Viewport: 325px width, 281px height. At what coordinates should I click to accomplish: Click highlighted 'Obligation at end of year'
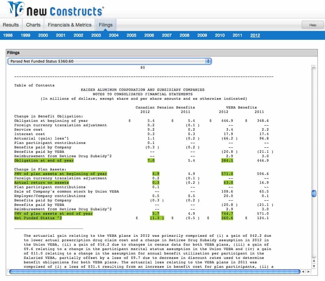tap(44, 161)
